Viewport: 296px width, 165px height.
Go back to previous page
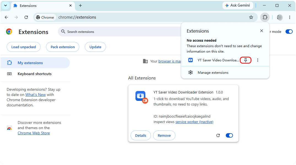[6, 17]
